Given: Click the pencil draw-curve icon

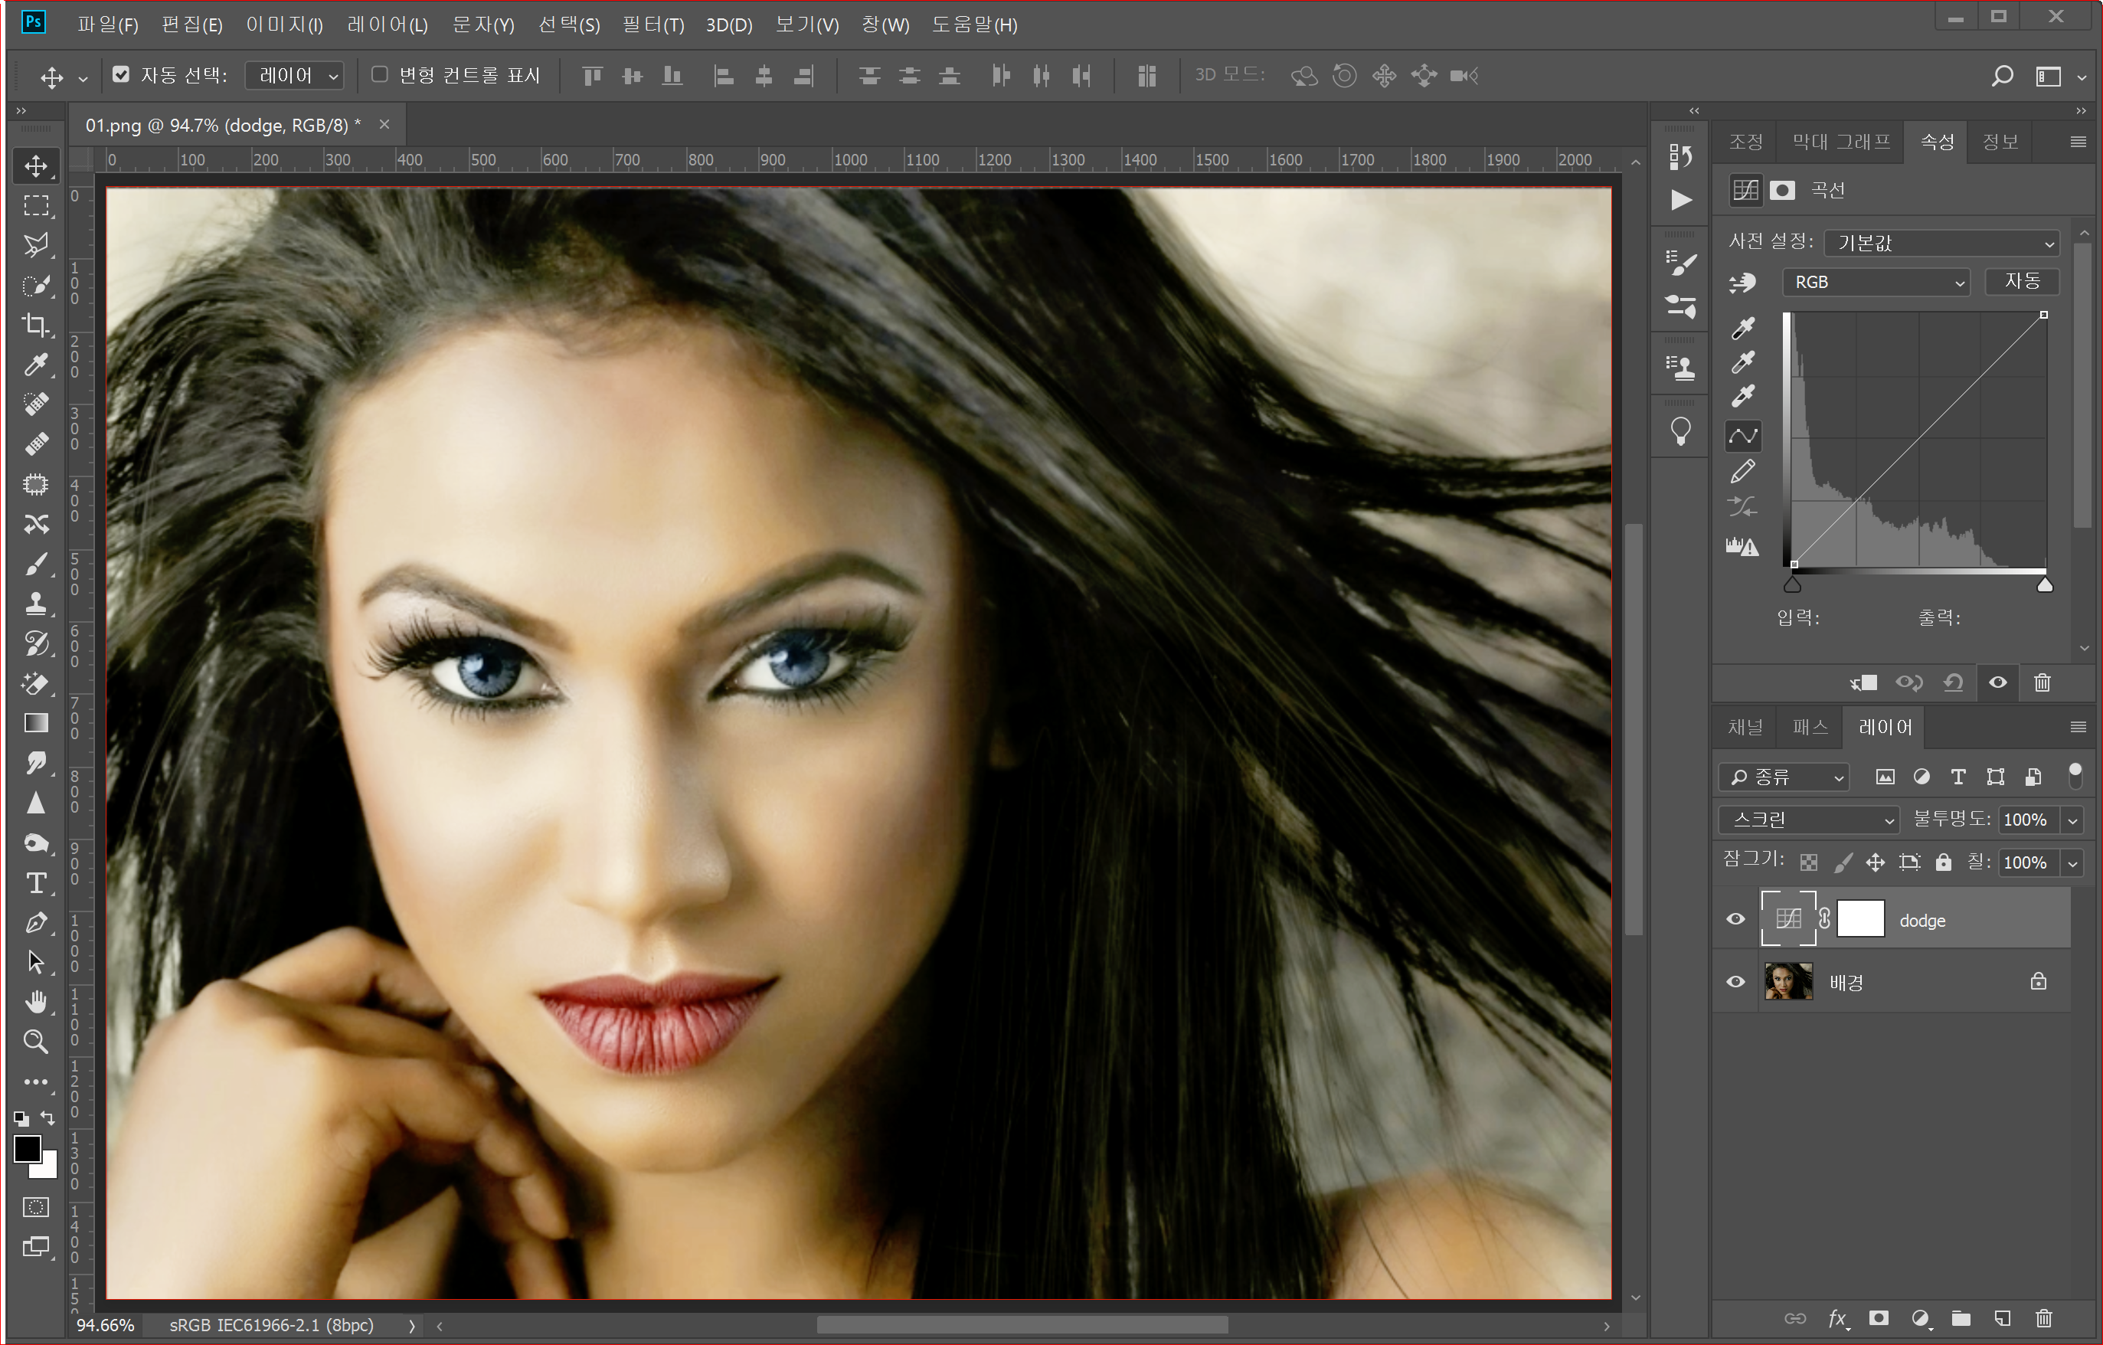Looking at the screenshot, I should (1742, 472).
